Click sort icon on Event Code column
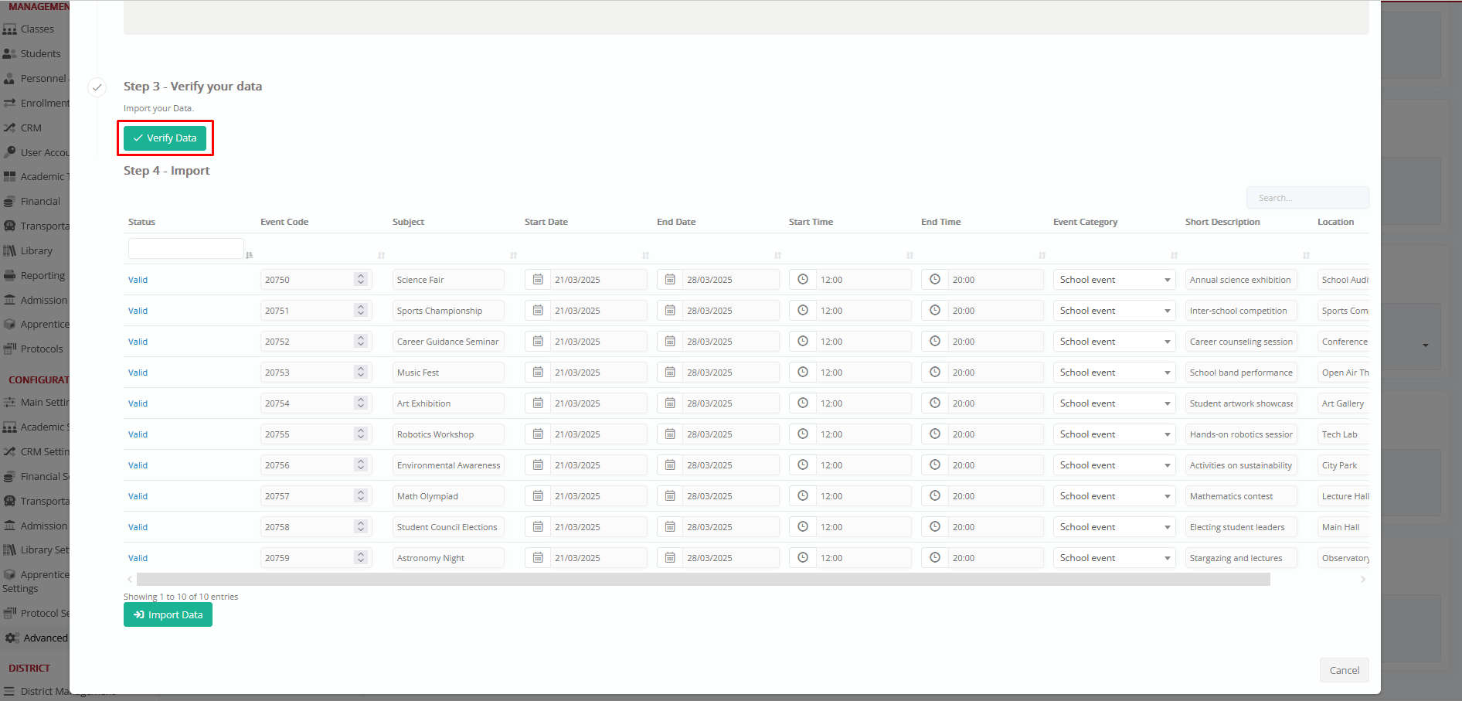Screen dimensions: 1462x701 pos(381,256)
